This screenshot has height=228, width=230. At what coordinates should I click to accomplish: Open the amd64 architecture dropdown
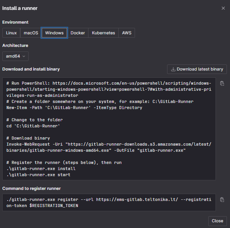[x=15, y=56]
